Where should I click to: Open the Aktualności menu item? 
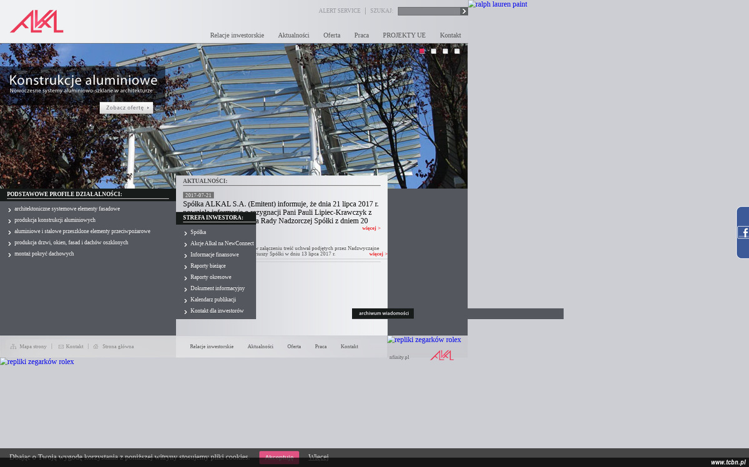click(x=293, y=36)
